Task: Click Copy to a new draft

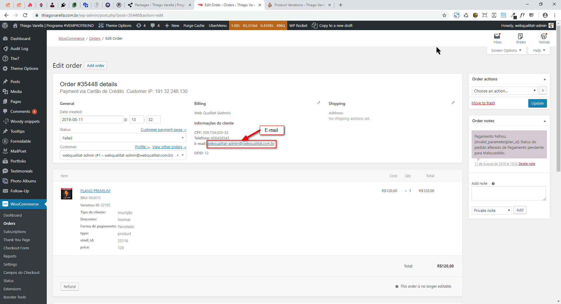Action: 332,25
